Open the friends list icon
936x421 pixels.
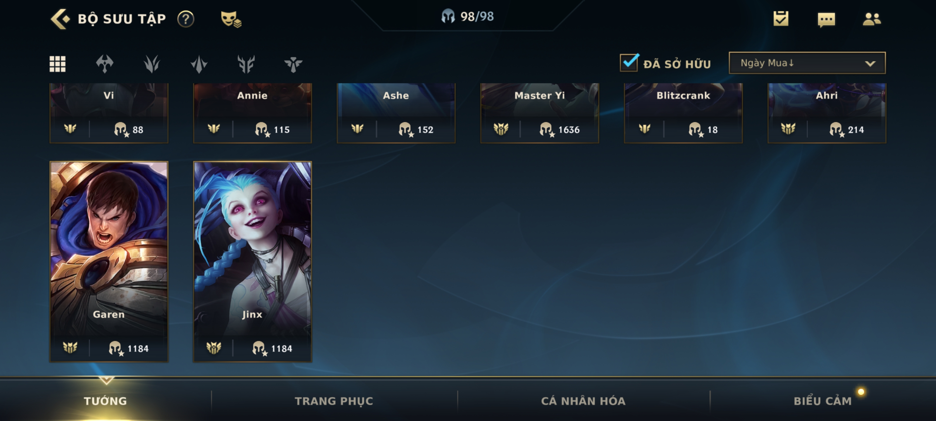(x=872, y=19)
